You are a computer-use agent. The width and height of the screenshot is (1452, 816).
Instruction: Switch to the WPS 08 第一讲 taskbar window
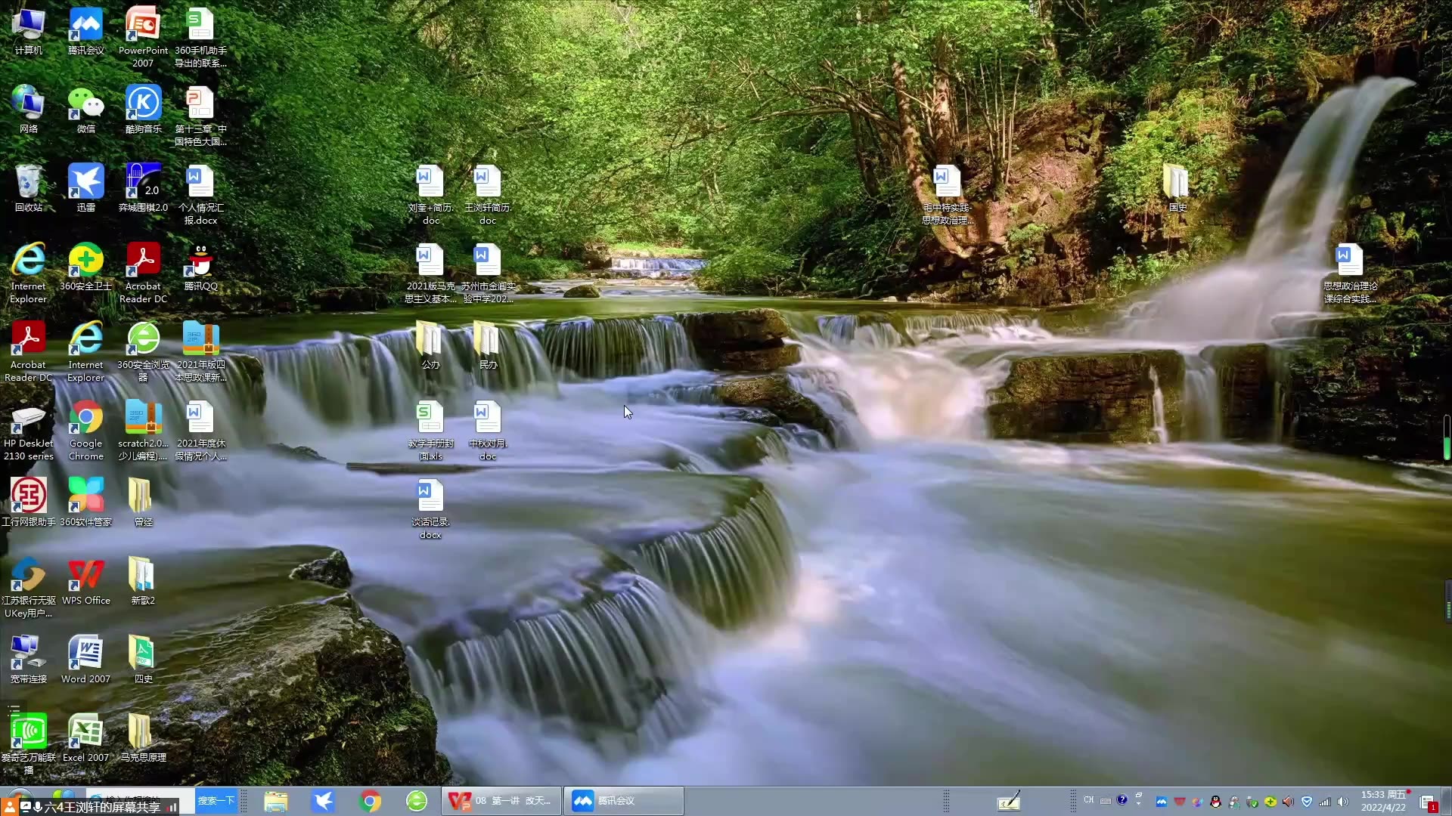[501, 801]
